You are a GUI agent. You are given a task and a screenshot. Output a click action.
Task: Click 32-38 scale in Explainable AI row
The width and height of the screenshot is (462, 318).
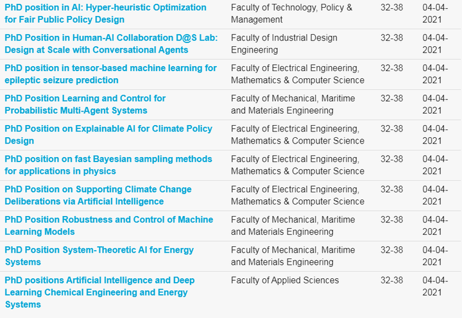pos(391,128)
